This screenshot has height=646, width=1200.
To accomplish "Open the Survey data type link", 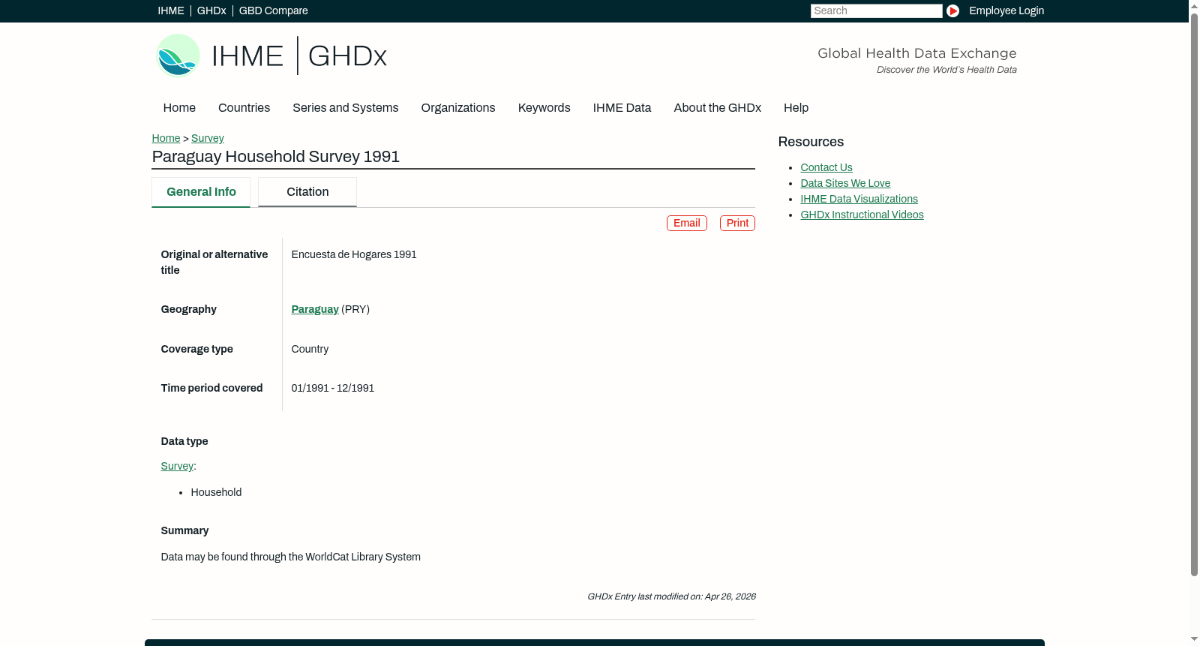I will [x=177, y=466].
